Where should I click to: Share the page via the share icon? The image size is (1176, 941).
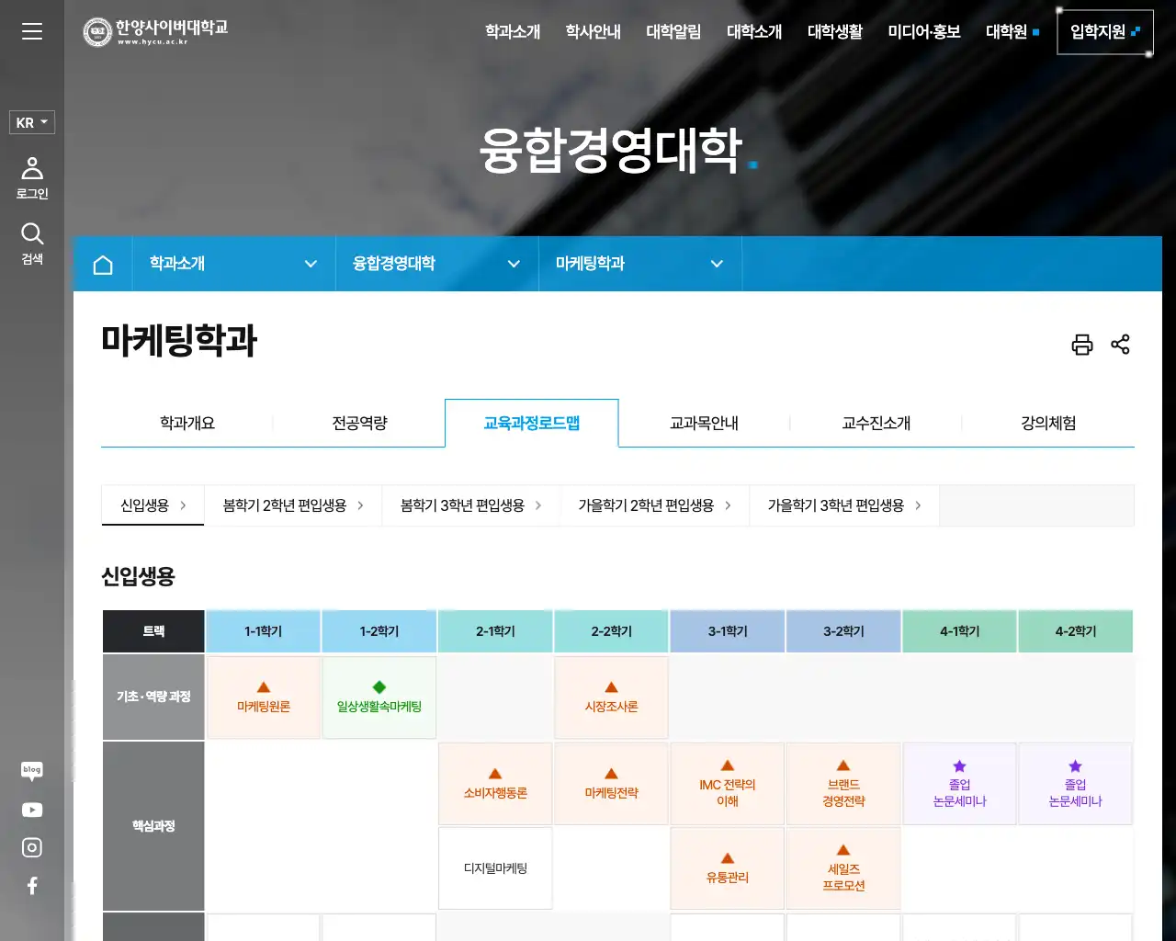1120,345
